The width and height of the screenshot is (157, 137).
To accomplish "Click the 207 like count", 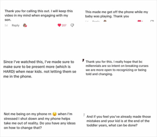I will point(64,25).
